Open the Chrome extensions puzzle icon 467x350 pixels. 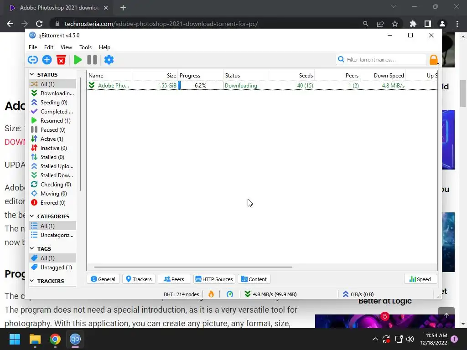click(x=413, y=24)
